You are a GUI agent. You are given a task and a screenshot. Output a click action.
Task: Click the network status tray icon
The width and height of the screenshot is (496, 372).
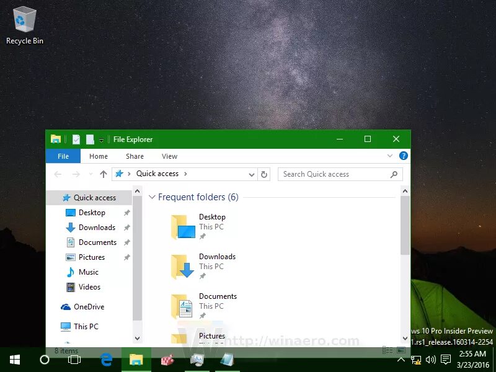click(416, 360)
